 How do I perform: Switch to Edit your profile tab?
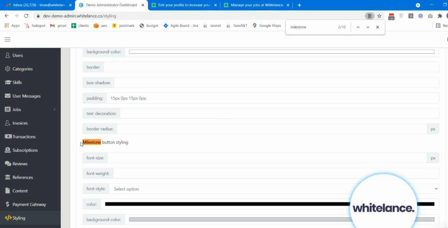184,5
